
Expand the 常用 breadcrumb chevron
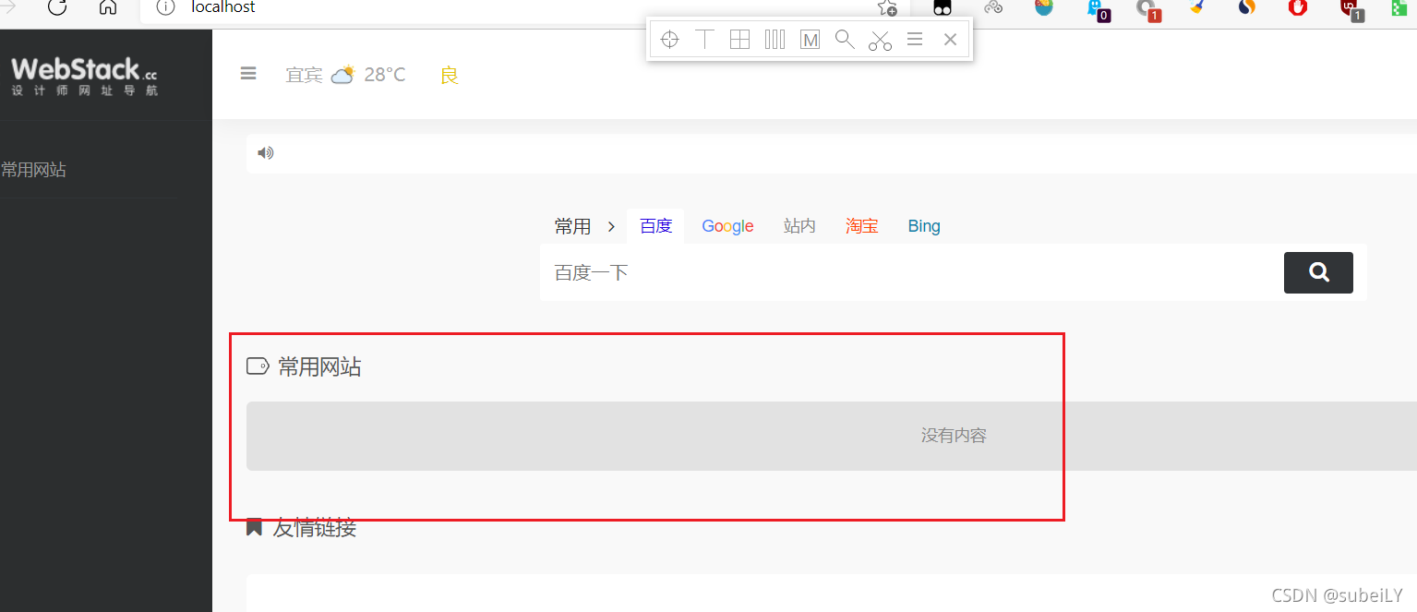(x=610, y=225)
